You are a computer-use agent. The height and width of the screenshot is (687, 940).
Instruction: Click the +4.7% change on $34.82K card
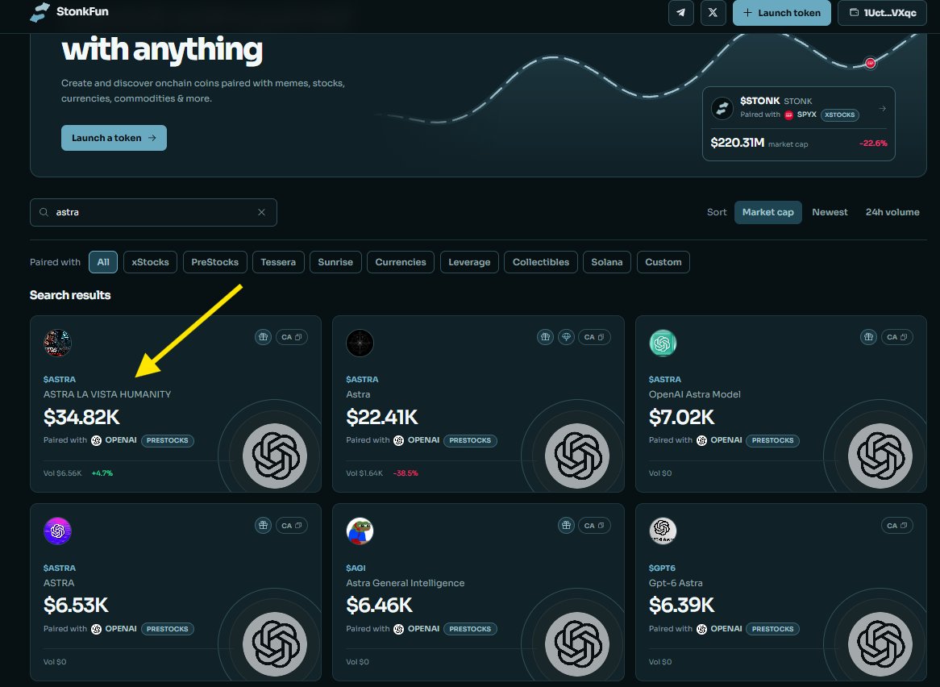[x=102, y=473]
